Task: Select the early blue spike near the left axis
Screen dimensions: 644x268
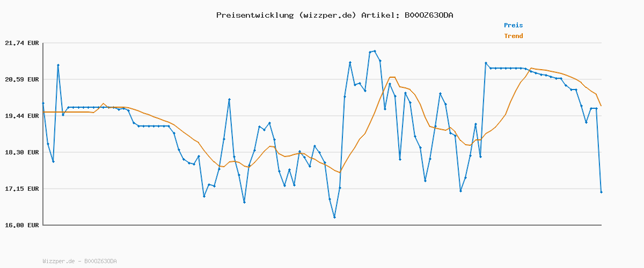Action: pos(58,65)
